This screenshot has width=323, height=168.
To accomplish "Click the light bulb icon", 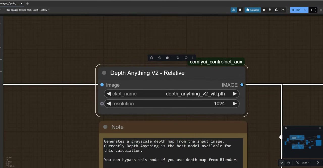I will (x=318, y=163).
